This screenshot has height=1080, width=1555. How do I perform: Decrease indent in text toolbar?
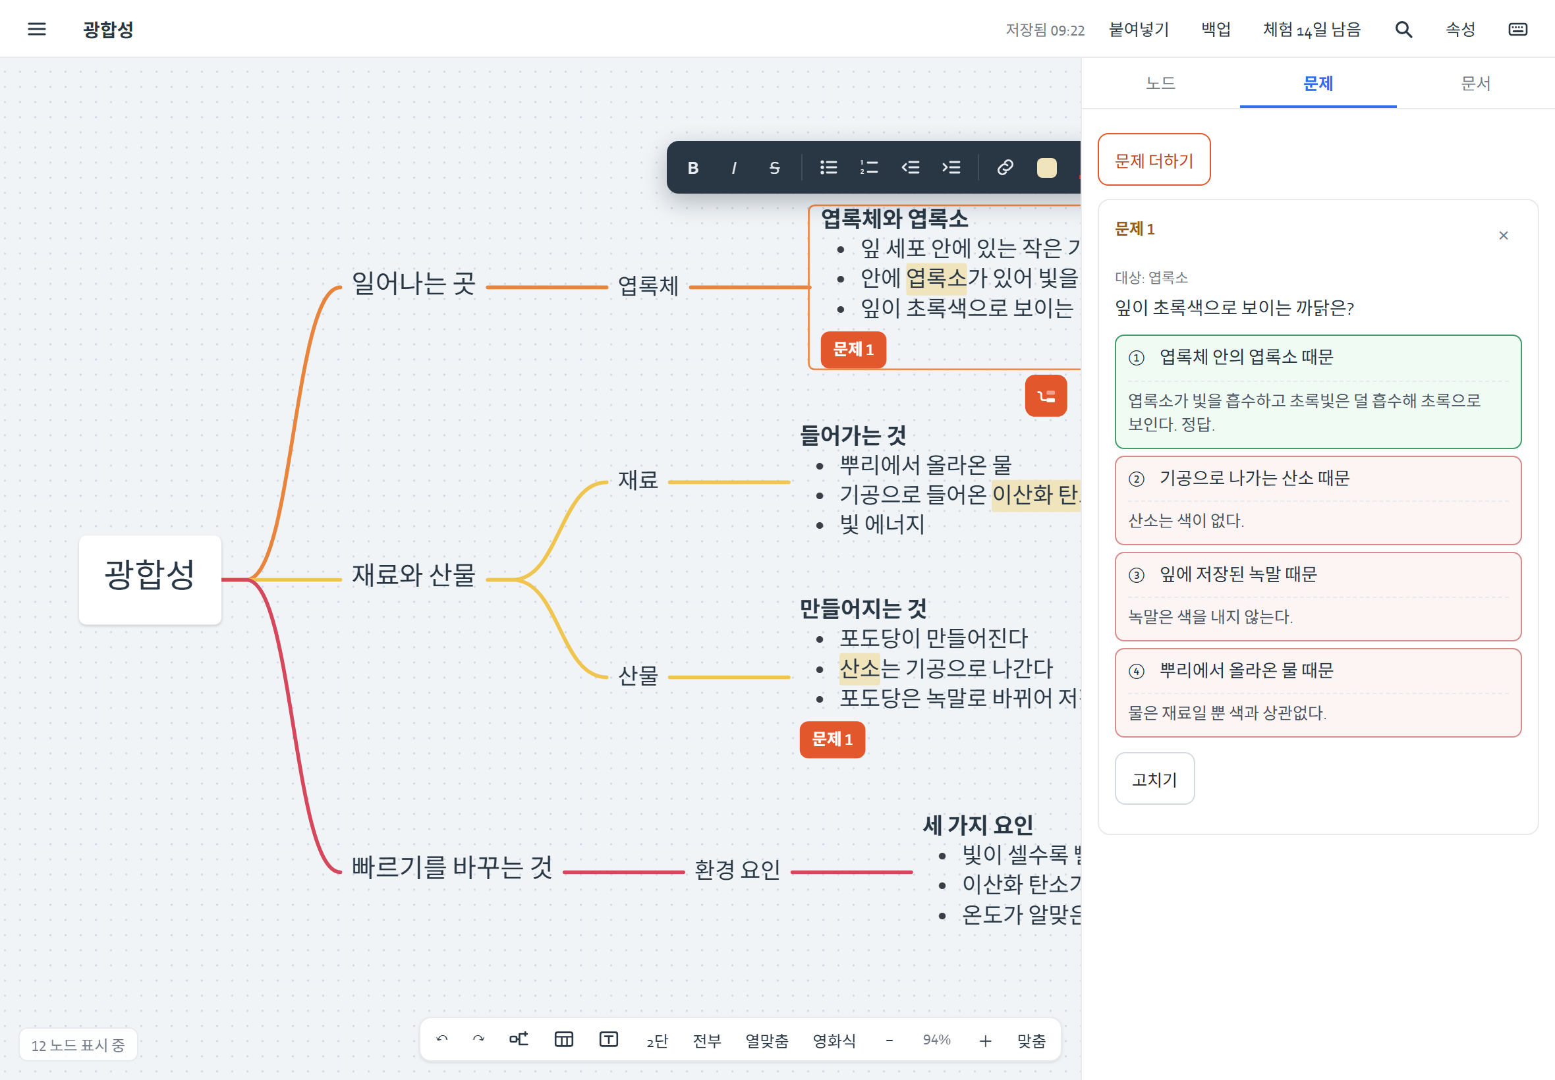click(911, 168)
